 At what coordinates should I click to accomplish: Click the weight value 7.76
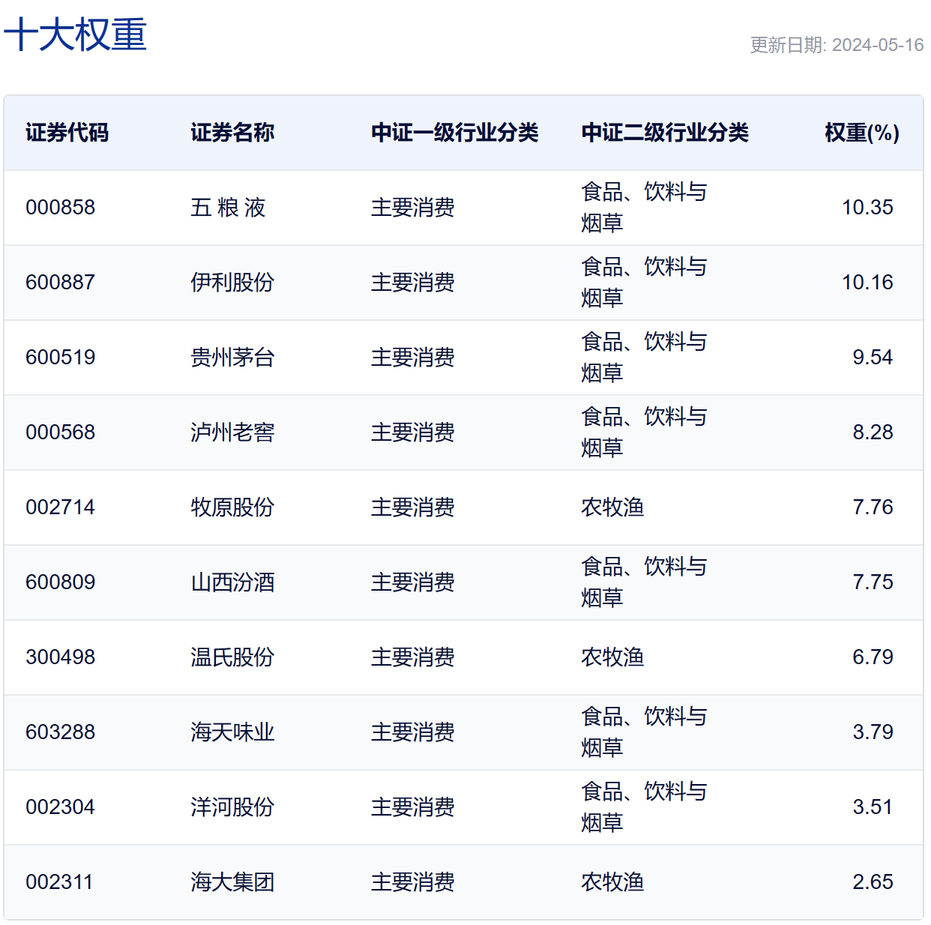[873, 507]
